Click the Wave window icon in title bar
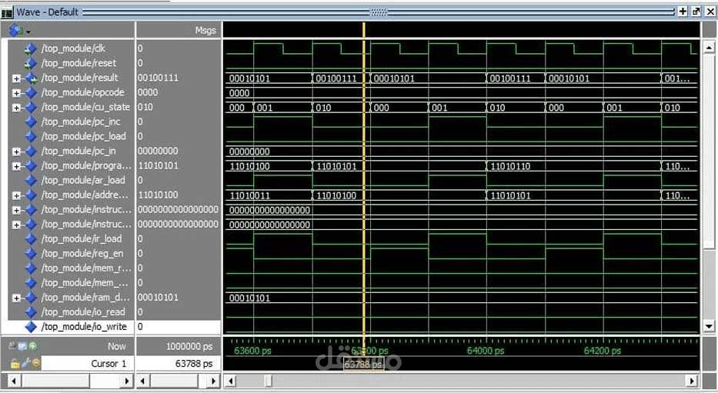The image size is (718, 393). click(7, 12)
